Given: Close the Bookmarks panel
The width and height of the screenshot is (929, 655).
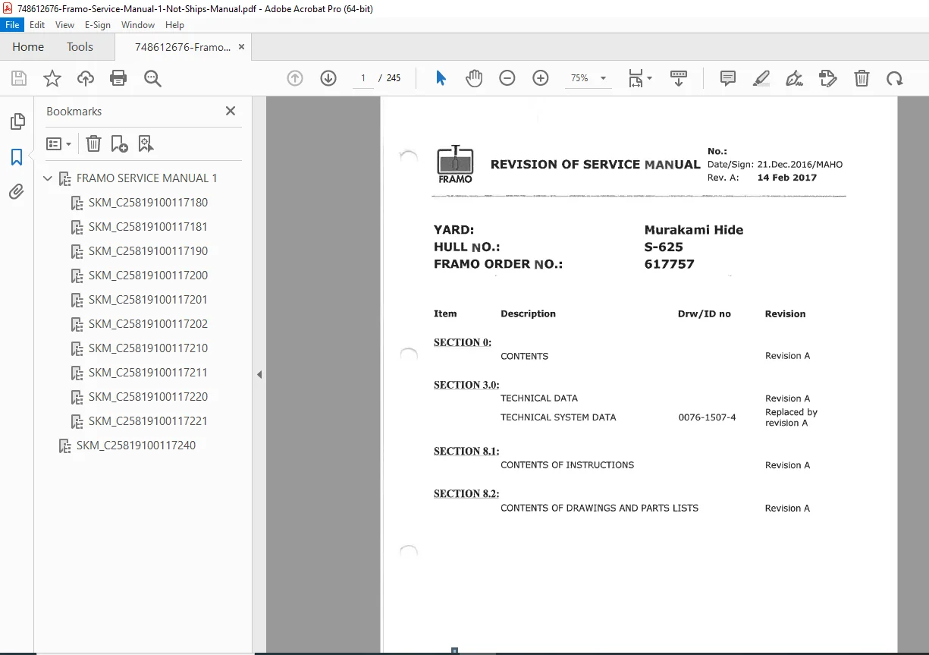Looking at the screenshot, I should coord(231,111).
